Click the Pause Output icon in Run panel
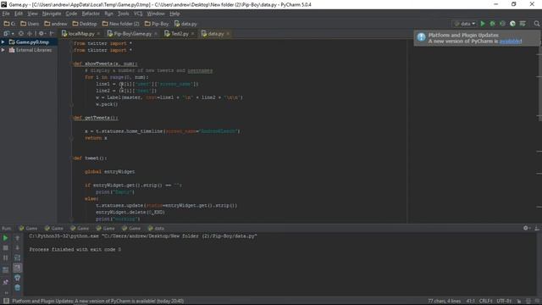 point(6,258)
